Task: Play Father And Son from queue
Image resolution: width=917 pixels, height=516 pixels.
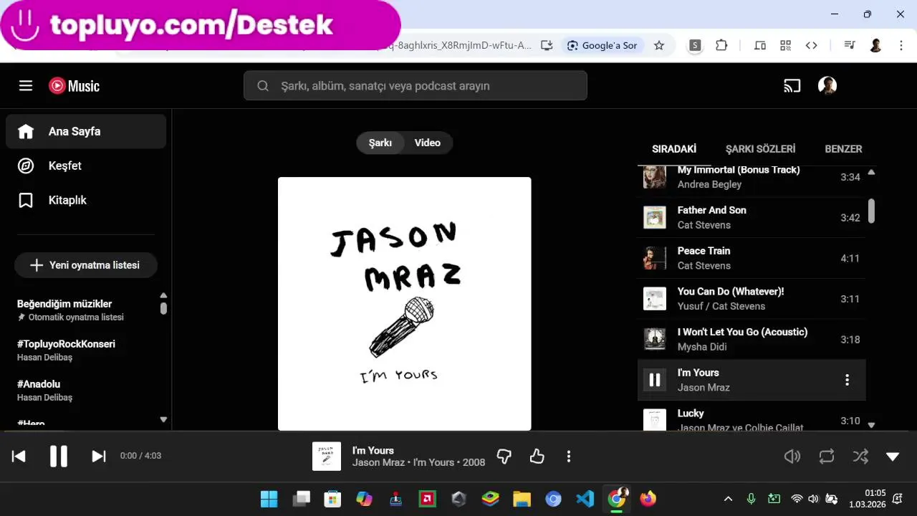Action: click(752, 217)
